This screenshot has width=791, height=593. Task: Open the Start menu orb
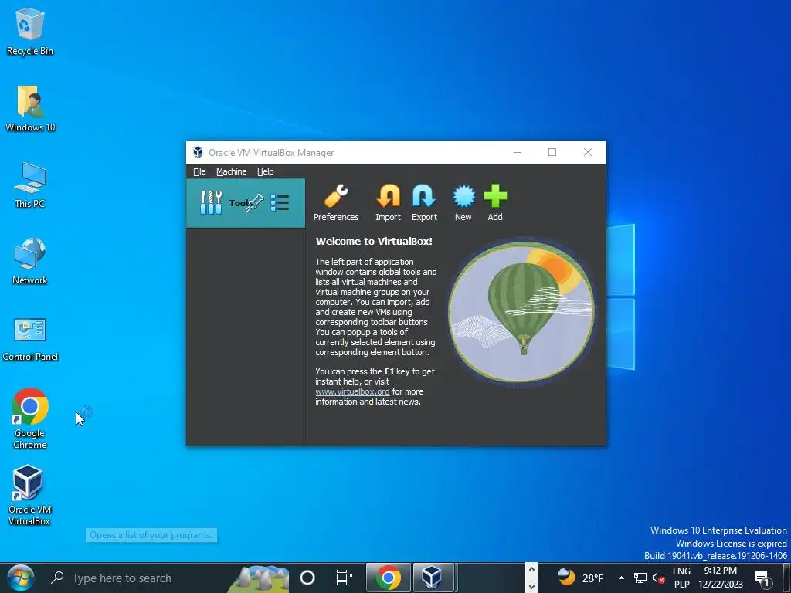pos(21,578)
